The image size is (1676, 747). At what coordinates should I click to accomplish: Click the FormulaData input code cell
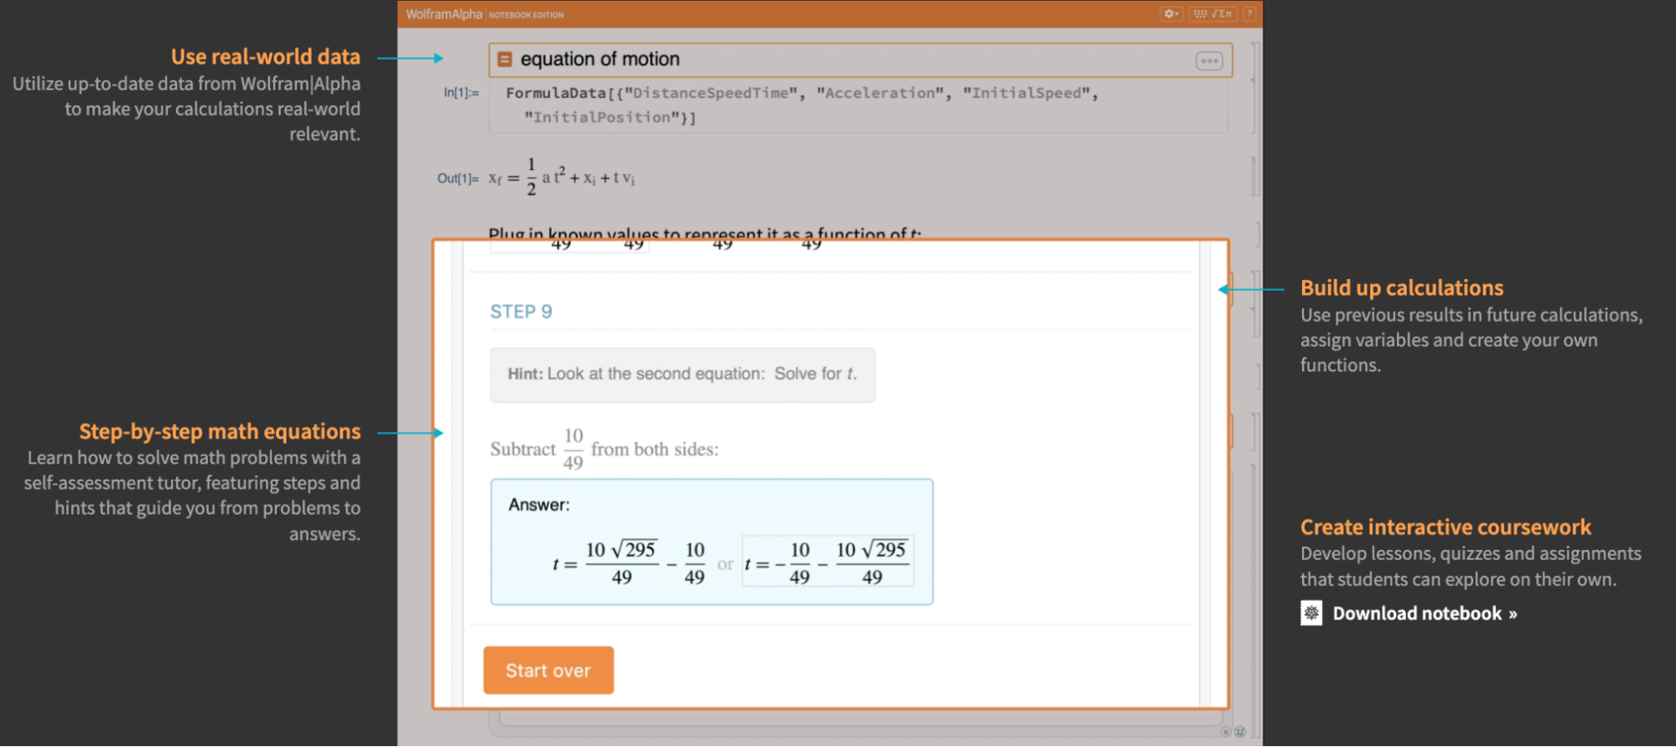click(x=859, y=106)
